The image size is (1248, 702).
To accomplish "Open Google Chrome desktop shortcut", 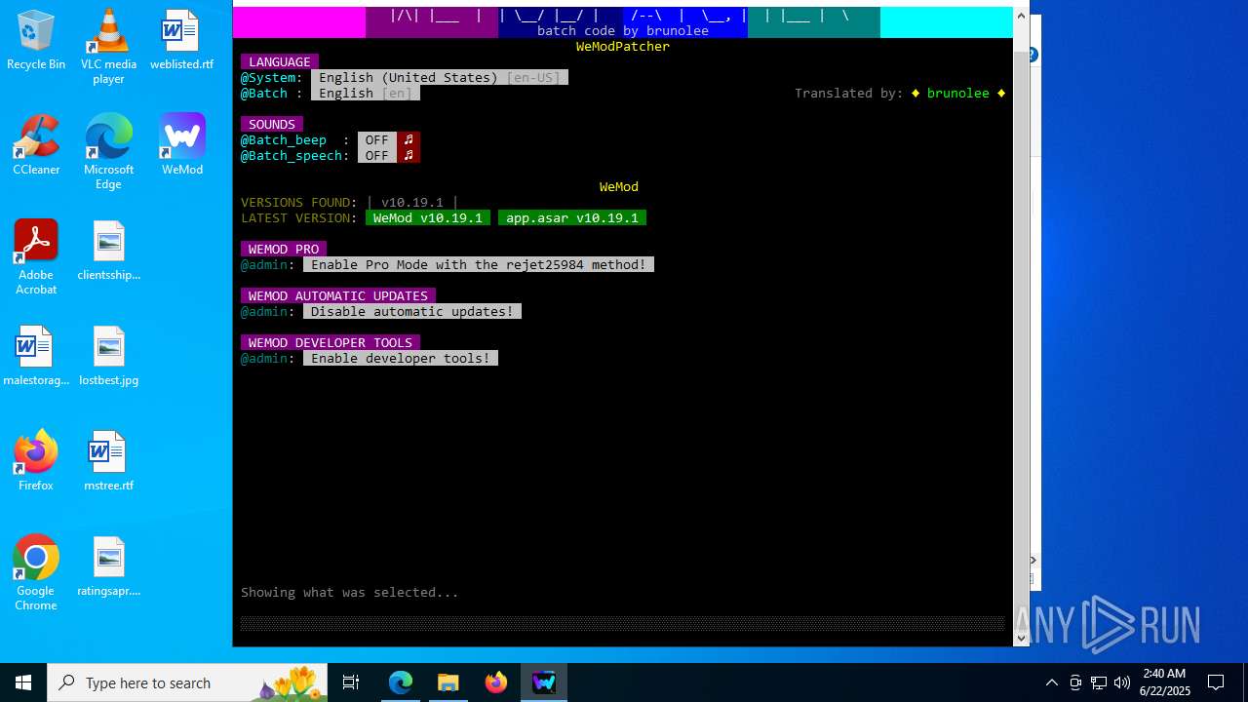I will pos(36,573).
